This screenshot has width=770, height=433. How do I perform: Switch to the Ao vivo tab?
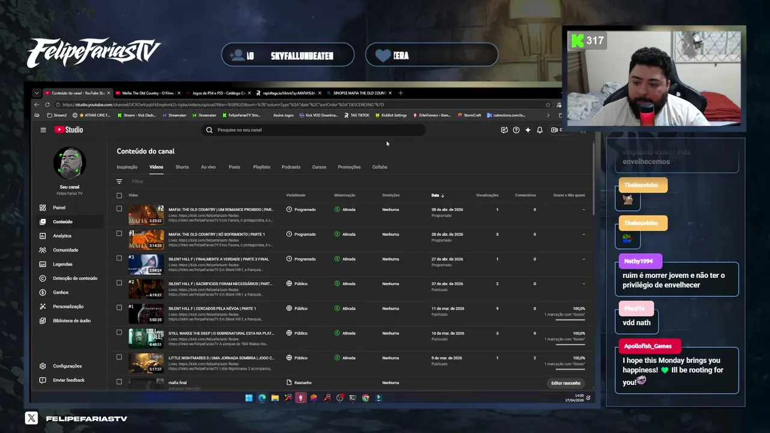pos(208,167)
